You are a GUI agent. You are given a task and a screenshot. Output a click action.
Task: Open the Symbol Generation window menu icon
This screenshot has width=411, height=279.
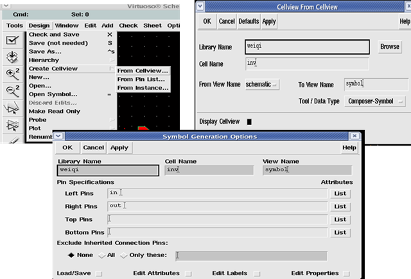pos(60,137)
